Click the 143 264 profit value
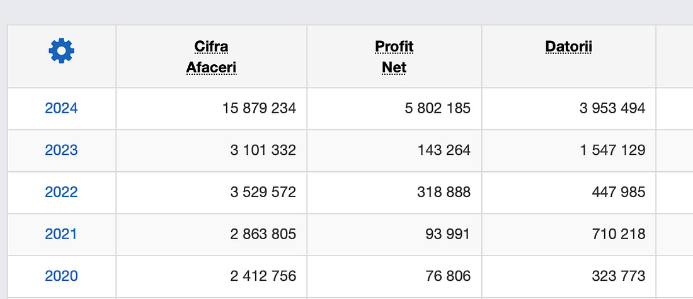693x299 pixels. [444, 150]
